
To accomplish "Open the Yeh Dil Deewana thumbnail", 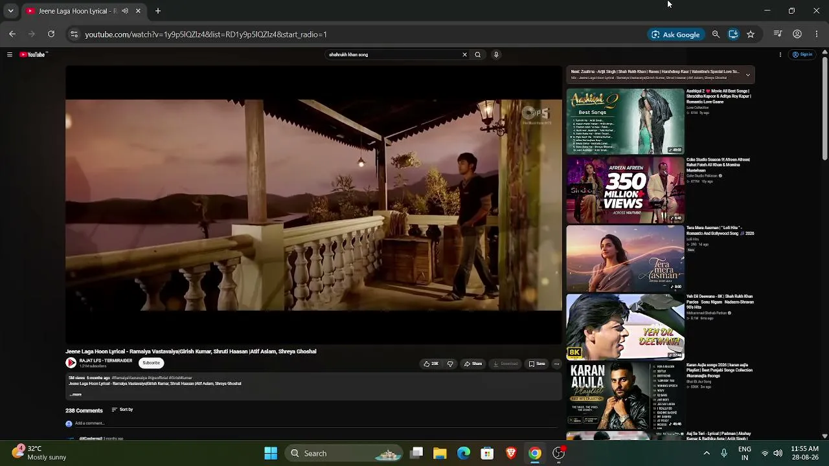I will coord(625,327).
